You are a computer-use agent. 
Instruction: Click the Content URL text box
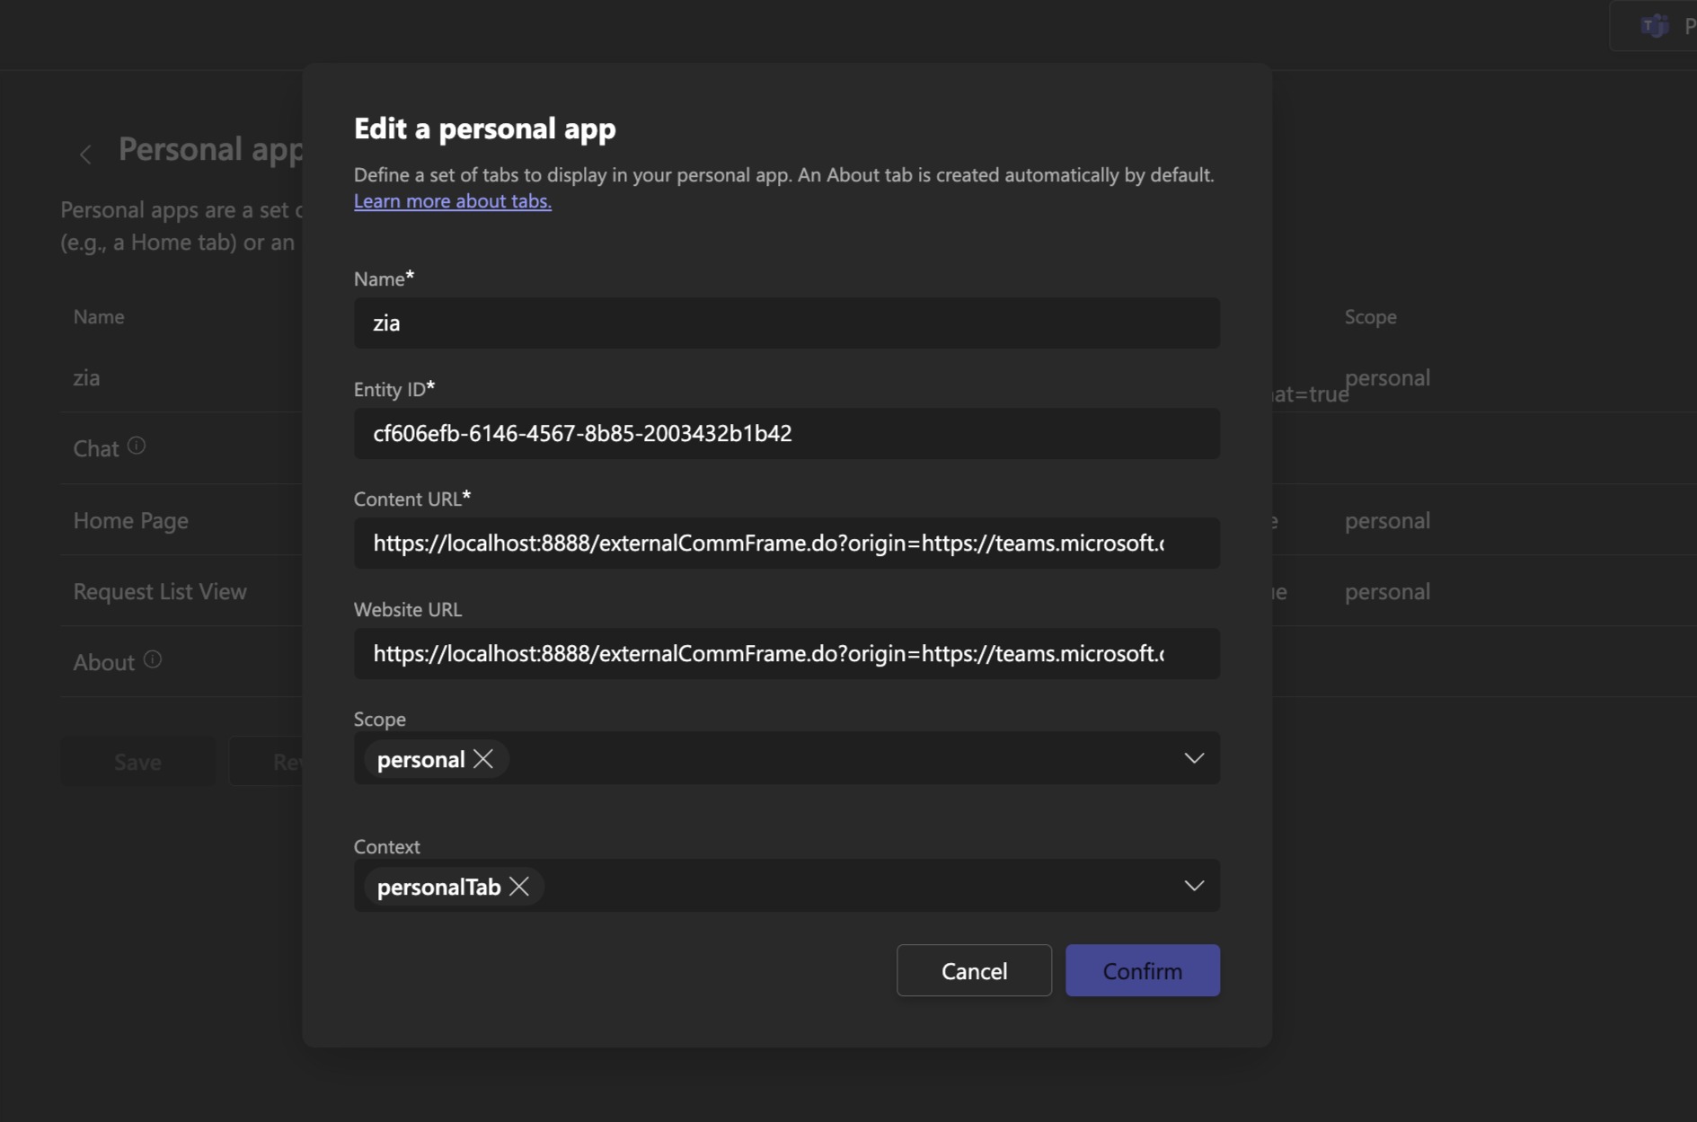[x=786, y=543]
